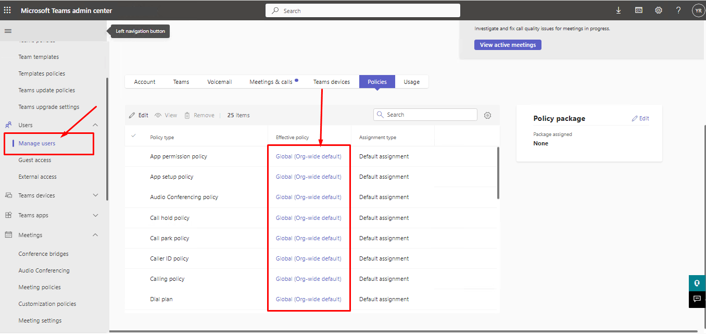This screenshot has height=334, width=706.
Task: Open Meeting settings in the sidebar
Action: (x=40, y=320)
